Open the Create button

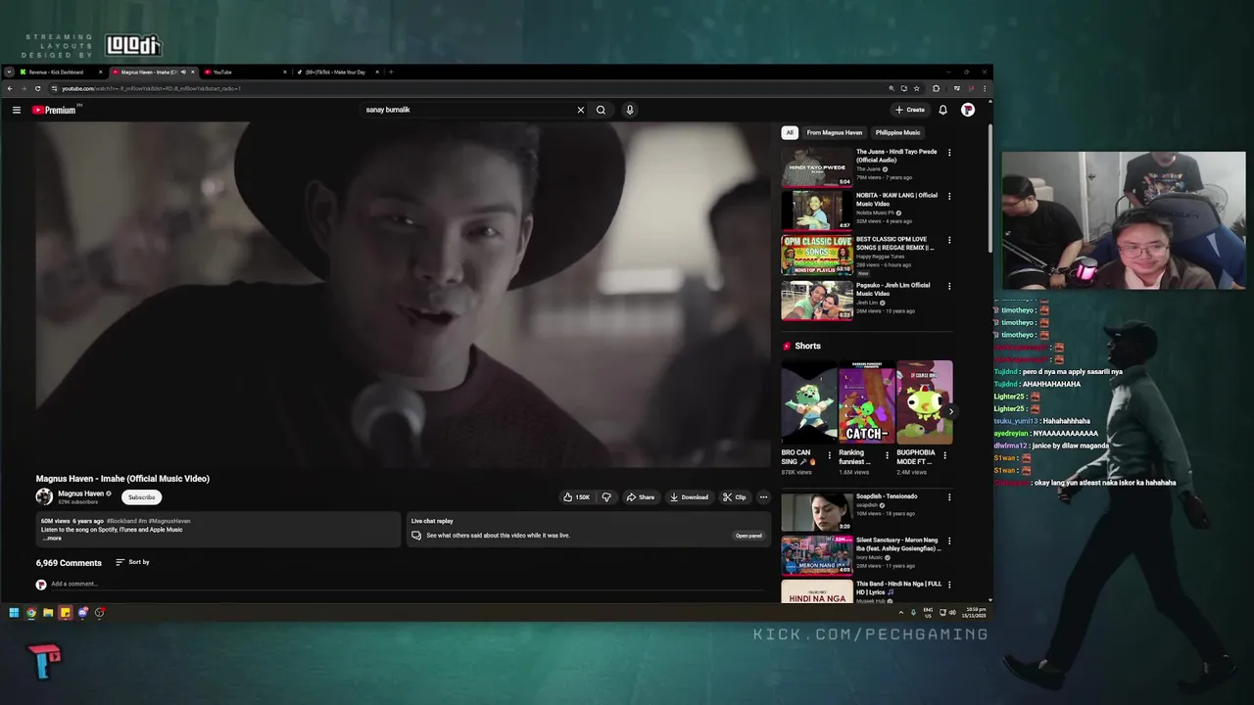coord(910,110)
